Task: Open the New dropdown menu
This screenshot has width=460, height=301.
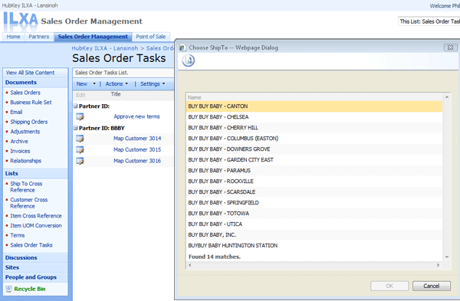Action: click(x=86, y=83)
